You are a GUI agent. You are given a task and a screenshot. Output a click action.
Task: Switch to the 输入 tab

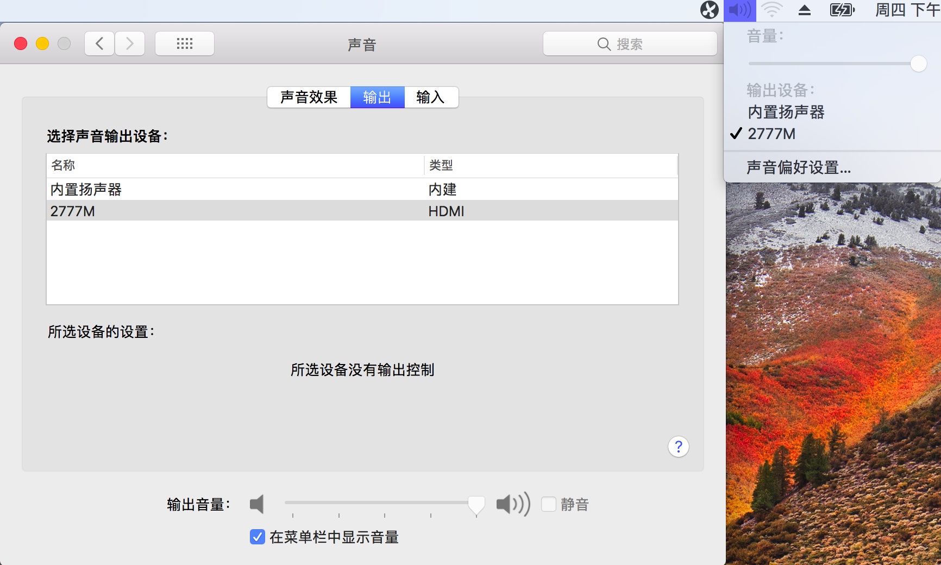[x=431, y=97]
